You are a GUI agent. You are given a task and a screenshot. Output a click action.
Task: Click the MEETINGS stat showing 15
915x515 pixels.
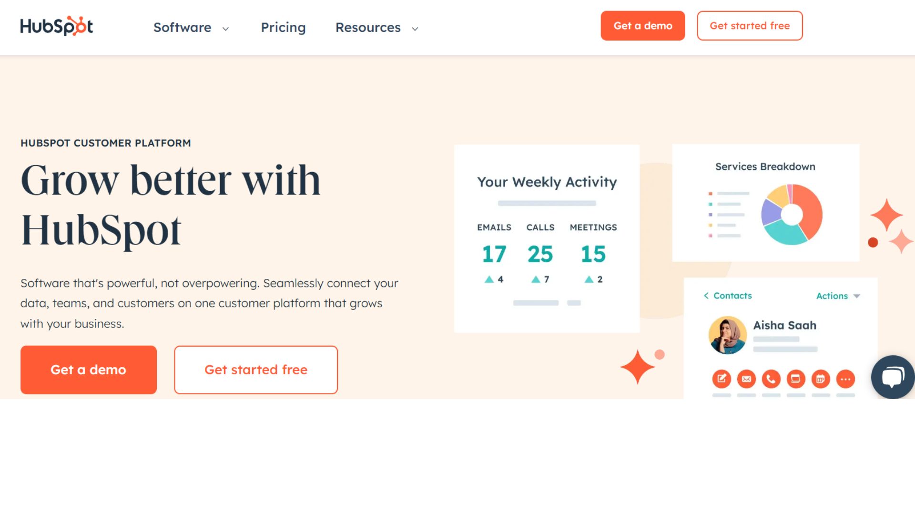[x=593, y=254]
